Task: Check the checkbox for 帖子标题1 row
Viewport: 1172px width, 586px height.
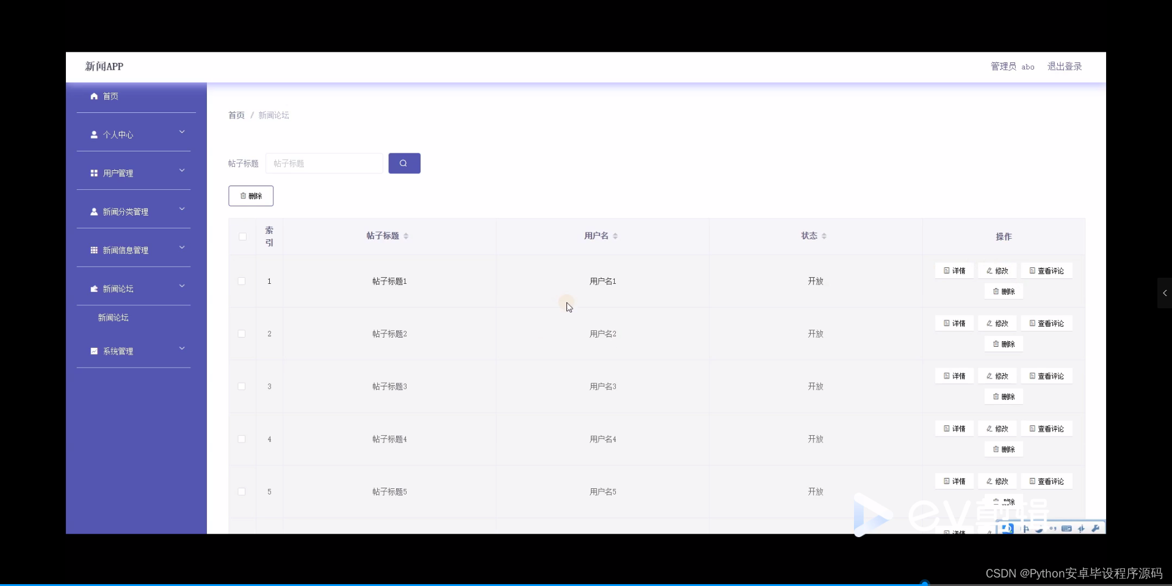Action: tap(241, 281)
